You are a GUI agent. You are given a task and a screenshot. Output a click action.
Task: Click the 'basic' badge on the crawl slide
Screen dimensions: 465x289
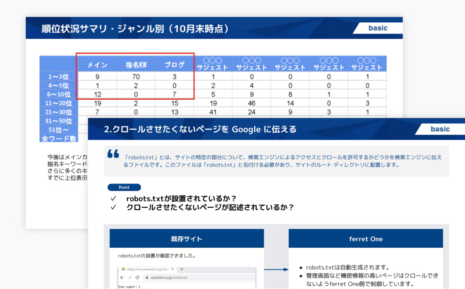pyautogui.click(x=440, y=129)
